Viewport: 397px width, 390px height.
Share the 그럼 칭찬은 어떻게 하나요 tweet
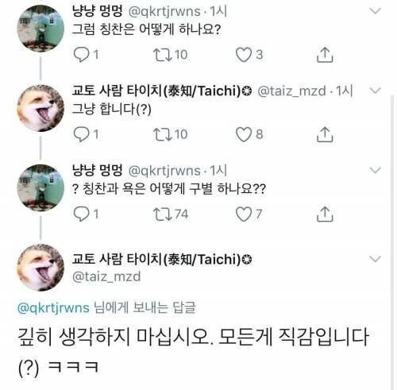325,55
